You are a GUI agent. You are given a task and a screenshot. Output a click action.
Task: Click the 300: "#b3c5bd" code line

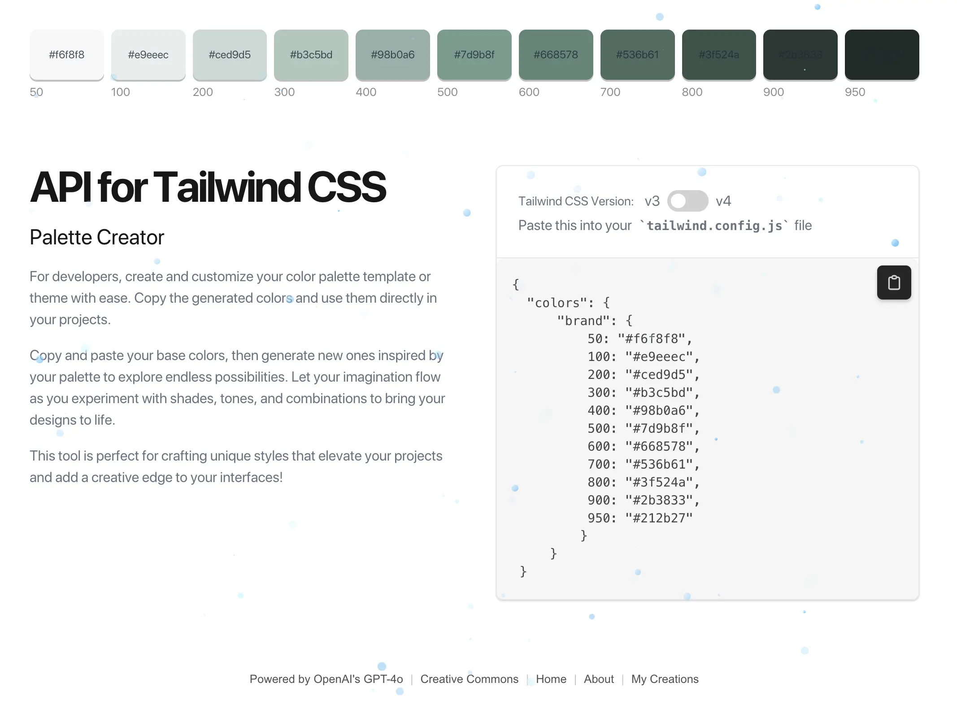click(644, 392)
